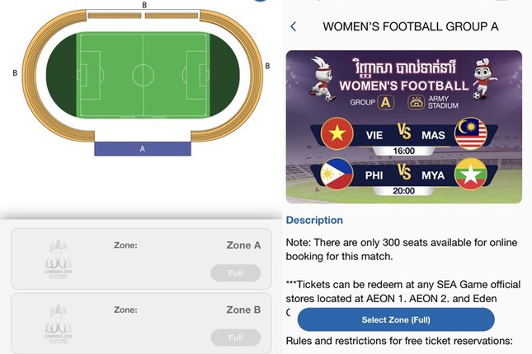Click the Full button for Zone B
Viewport: 532px width, 354px height.
click(235, 338)
